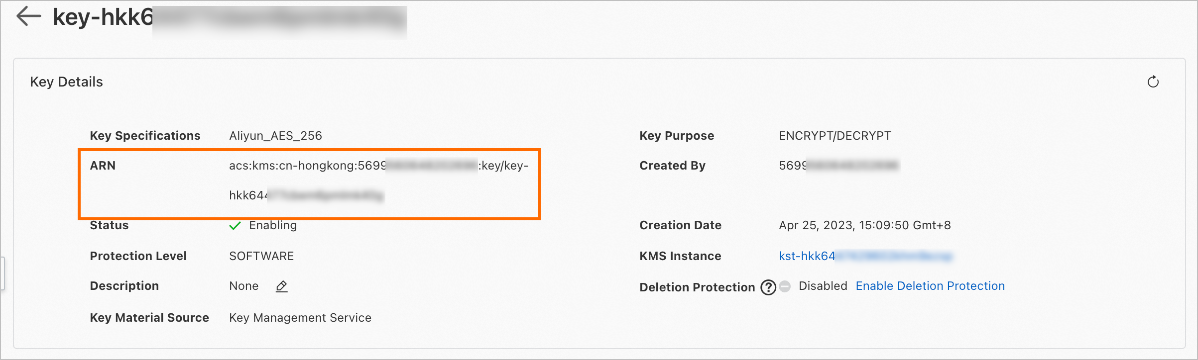
Task: Expand the collapsed left side panel handle
Action: (x=2, y=272)
